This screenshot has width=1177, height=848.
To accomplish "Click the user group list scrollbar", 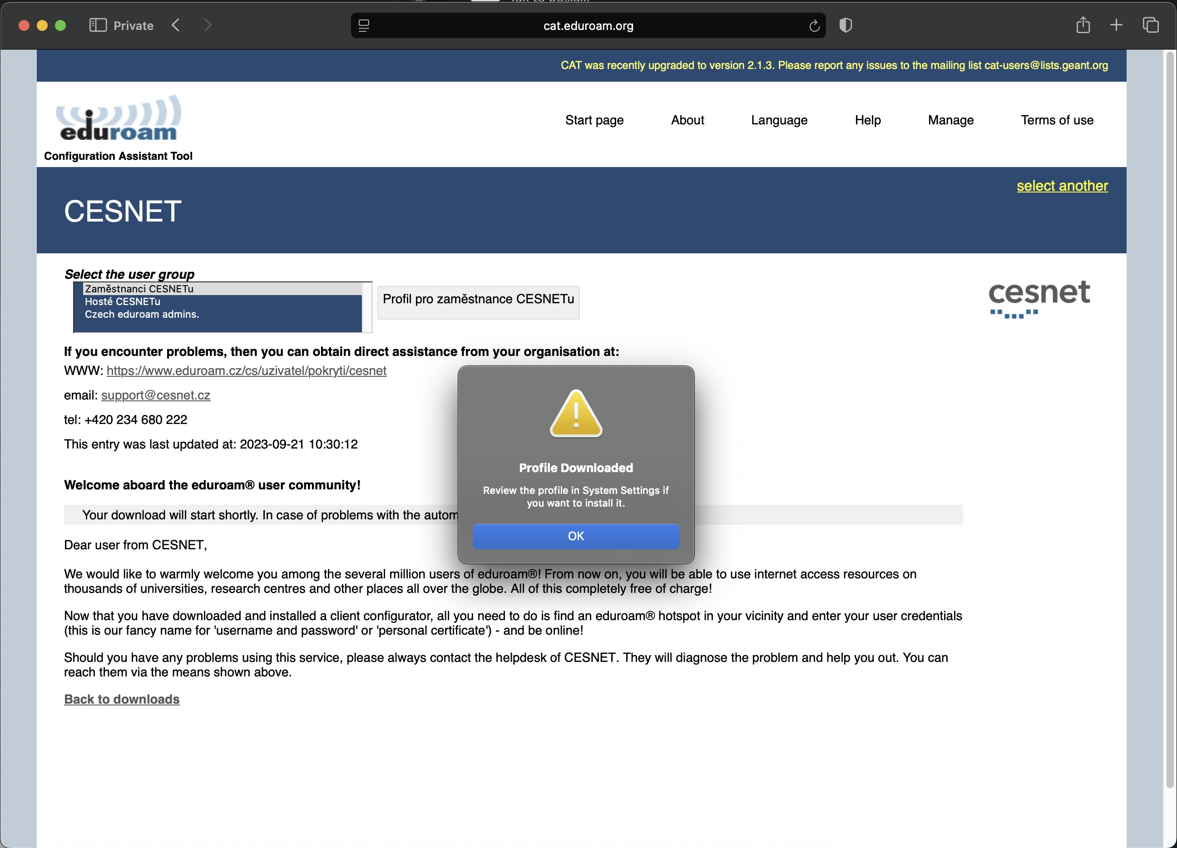I will click(367, 307).
